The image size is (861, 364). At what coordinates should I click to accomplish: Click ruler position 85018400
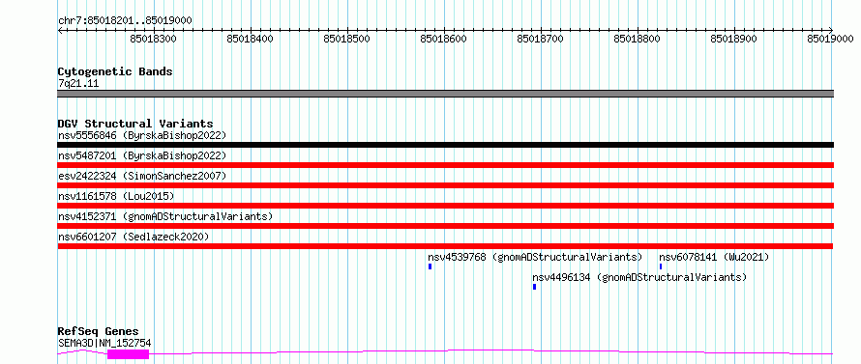(x=251, y=39)
